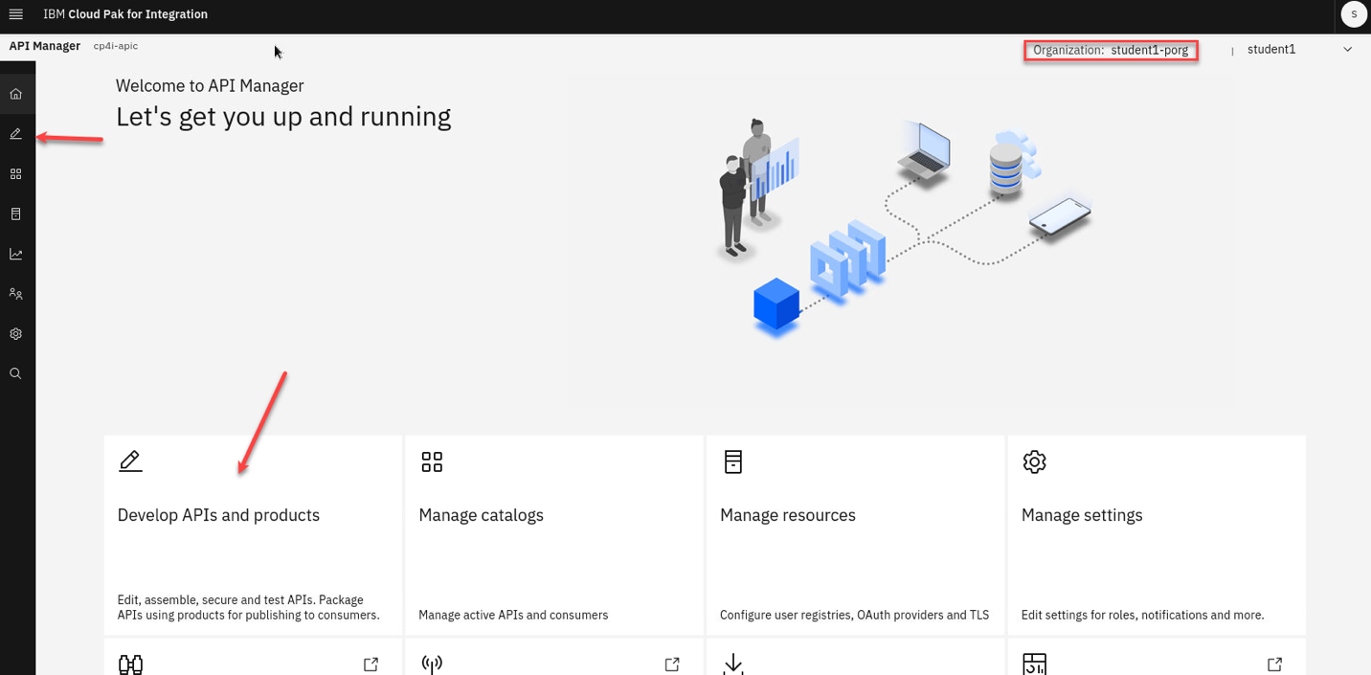Open the hamburger navigation menu
This screenshot has height=675, width=1371.
click(15, 14)
